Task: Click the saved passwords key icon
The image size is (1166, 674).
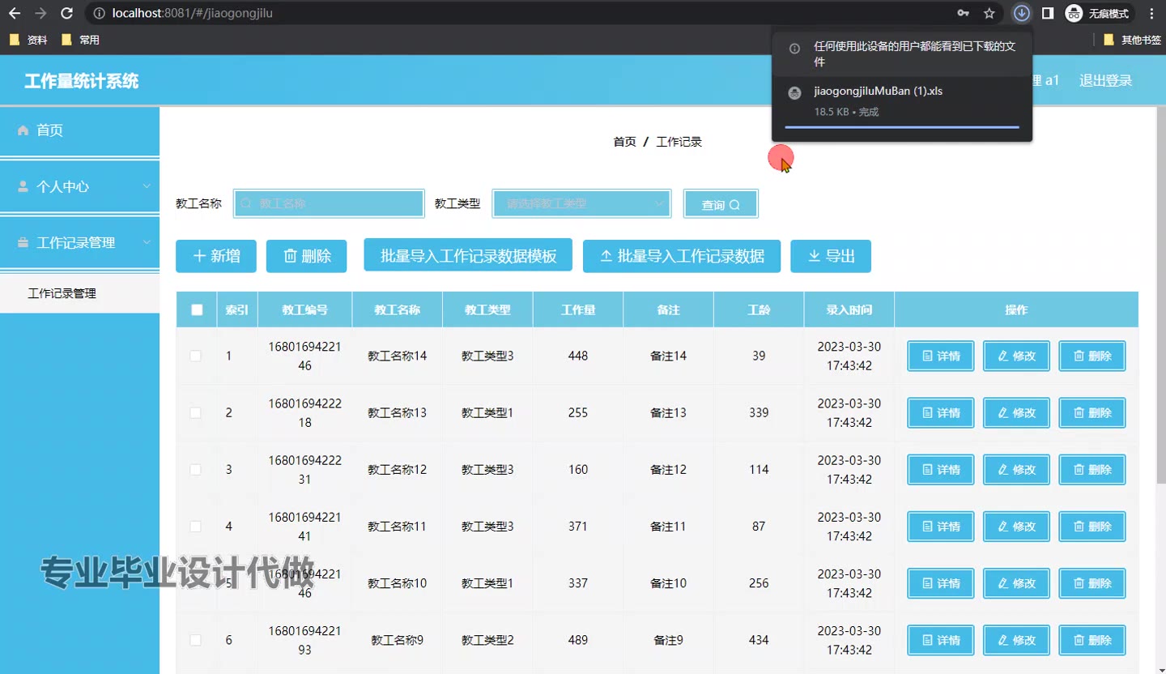Action: tap(963, 13)
